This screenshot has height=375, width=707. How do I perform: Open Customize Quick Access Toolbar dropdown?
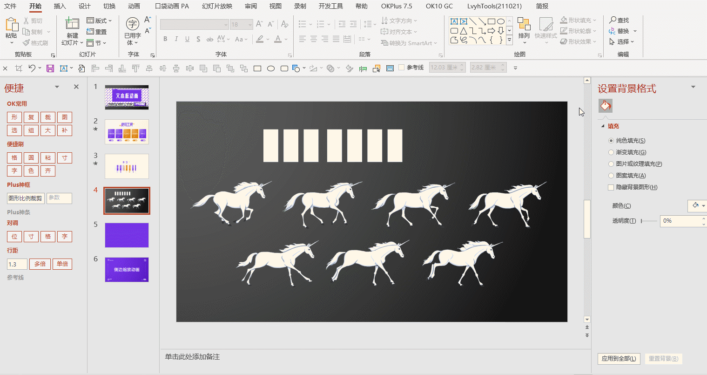click(x=515, y=68)
